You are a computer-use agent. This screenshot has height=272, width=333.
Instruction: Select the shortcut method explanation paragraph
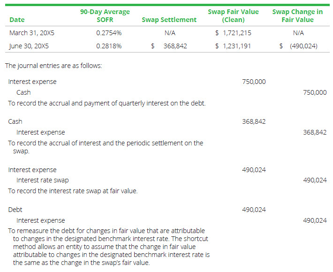[x=109, y=247]
